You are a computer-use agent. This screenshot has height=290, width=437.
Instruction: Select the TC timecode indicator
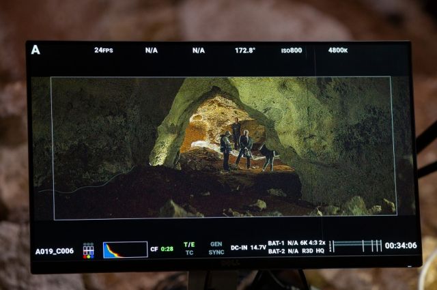[190, 252]
